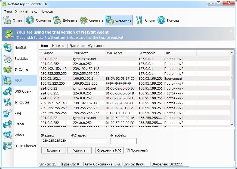Viewport: 237px width, 169px height.
Task: Open the Файл menu
Action: 8,11
